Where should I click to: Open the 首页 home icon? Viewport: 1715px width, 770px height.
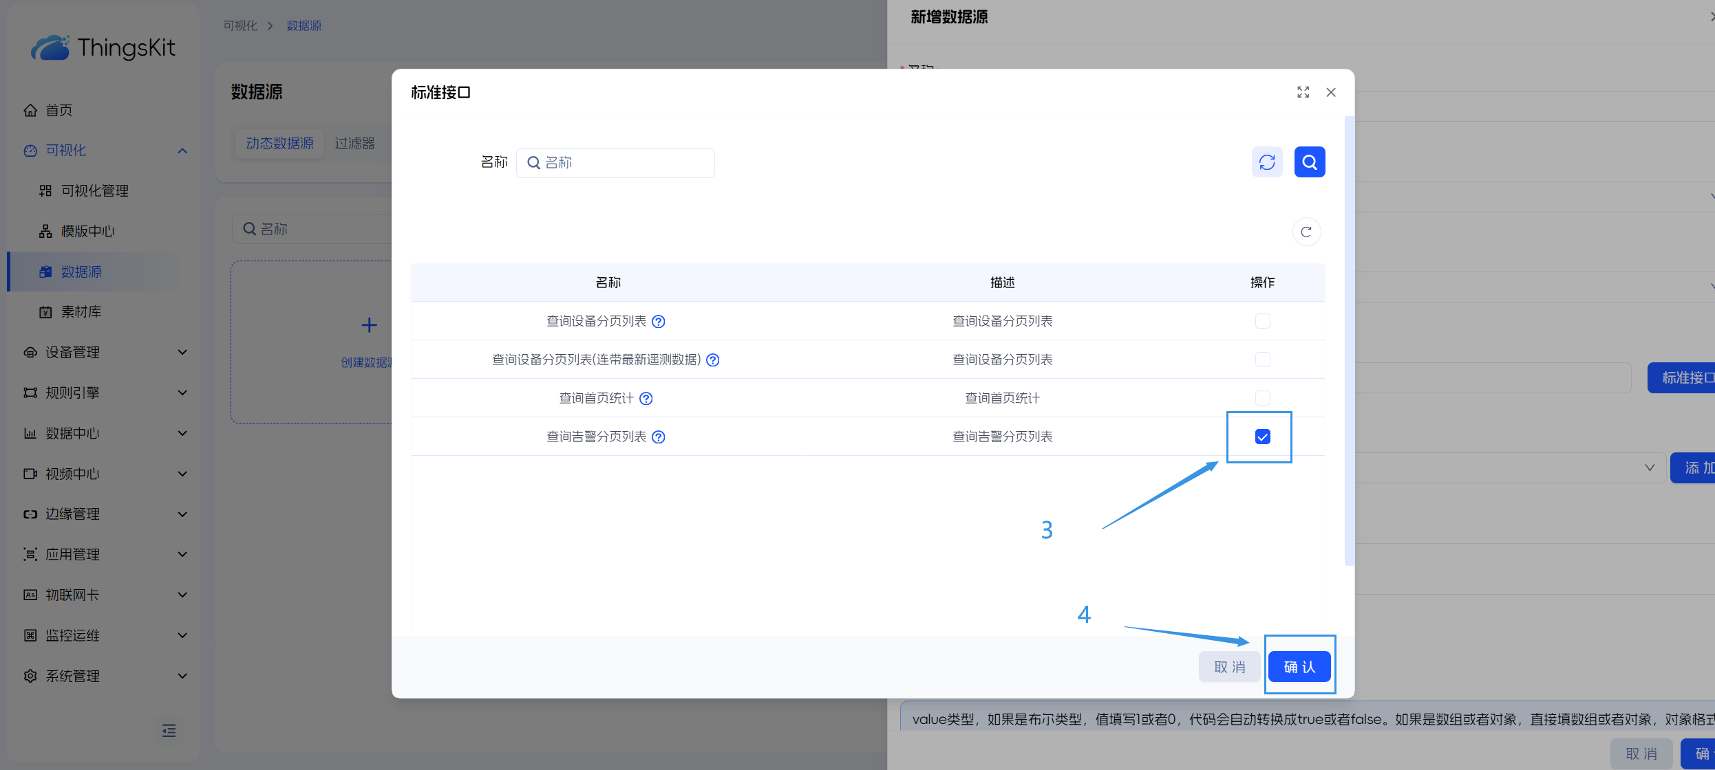click(30, 110)
